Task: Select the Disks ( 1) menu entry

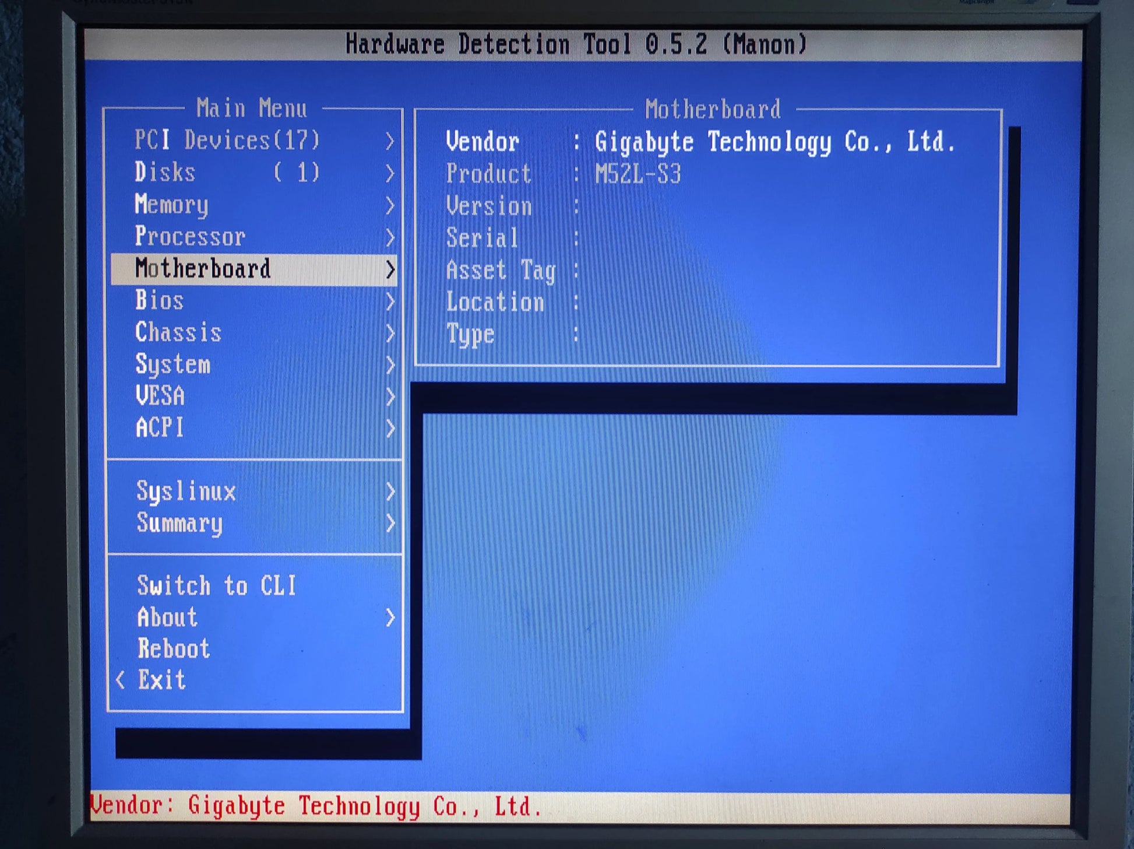Action: 254,173
